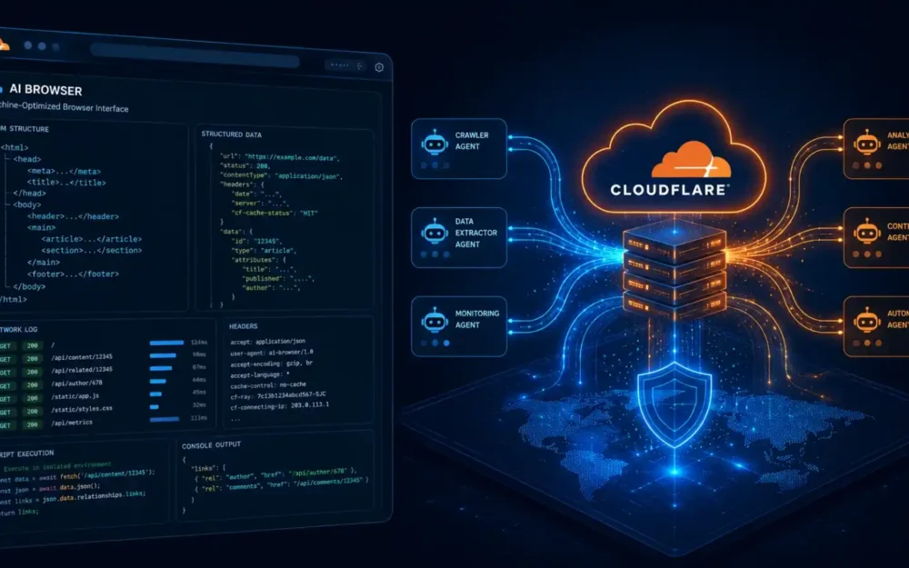Click the cache-control: no-cache header
This screenshot has width=909, height=568.
point(268,385)
